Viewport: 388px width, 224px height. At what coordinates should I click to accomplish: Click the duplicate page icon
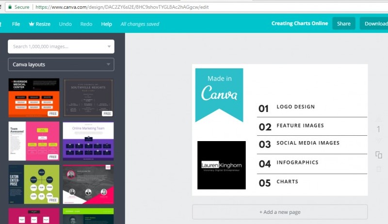[379, 155]
